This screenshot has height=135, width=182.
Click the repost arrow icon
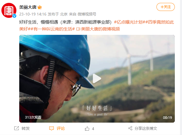pyautogui.click(x=16, y=128)
